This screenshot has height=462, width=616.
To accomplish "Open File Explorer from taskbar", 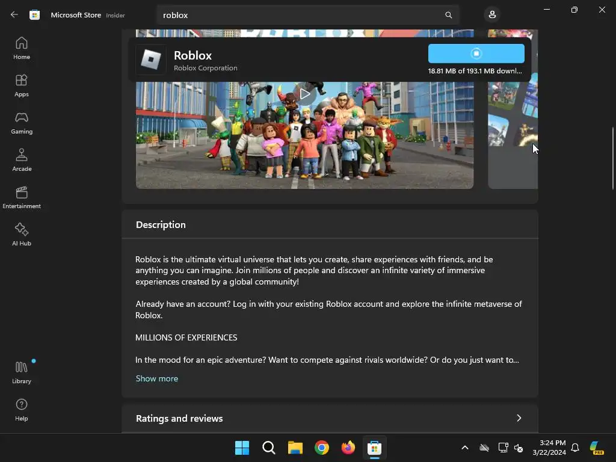I will pyautogui.click(x=295, y=448).
